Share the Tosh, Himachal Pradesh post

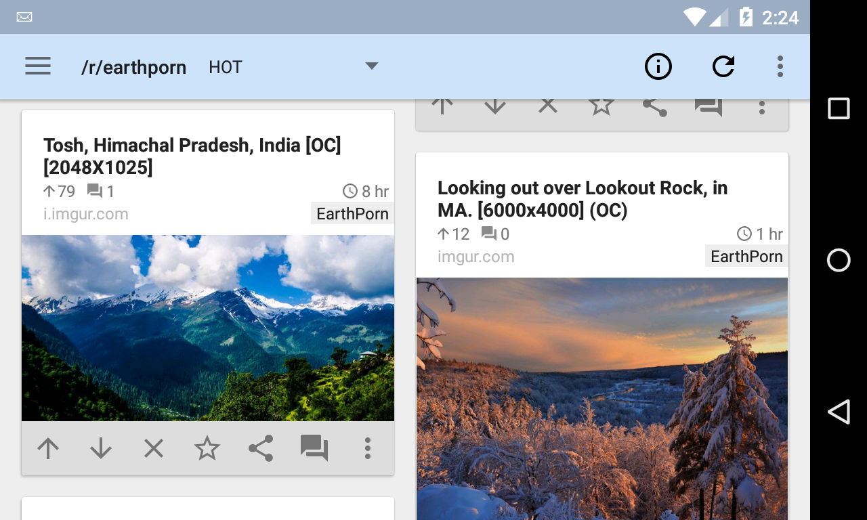click(x=261, y=448)
